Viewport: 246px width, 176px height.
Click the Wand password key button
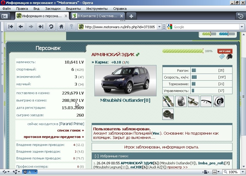click(x=71, y=27)
